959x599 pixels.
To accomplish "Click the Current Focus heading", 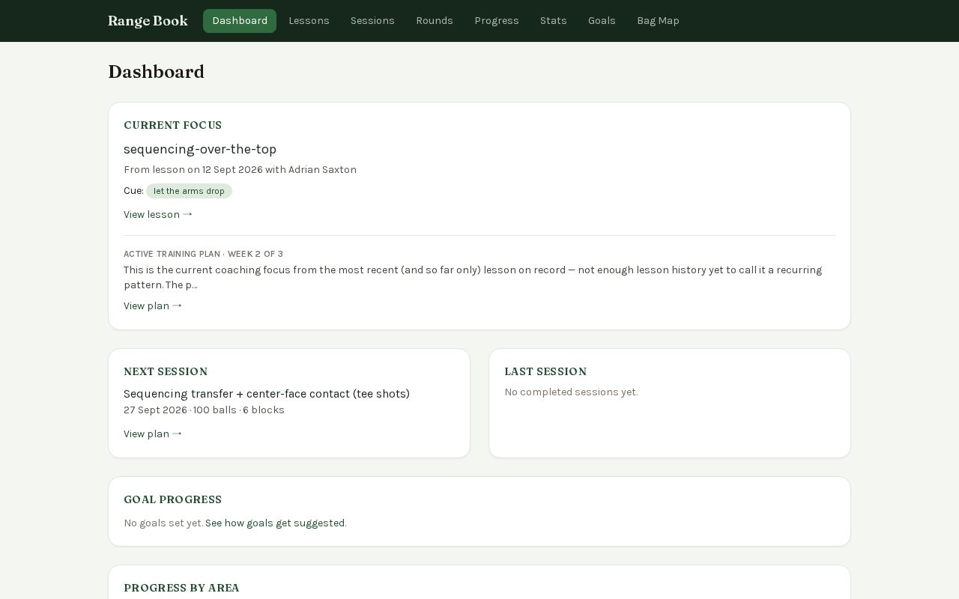I will 172,125.
